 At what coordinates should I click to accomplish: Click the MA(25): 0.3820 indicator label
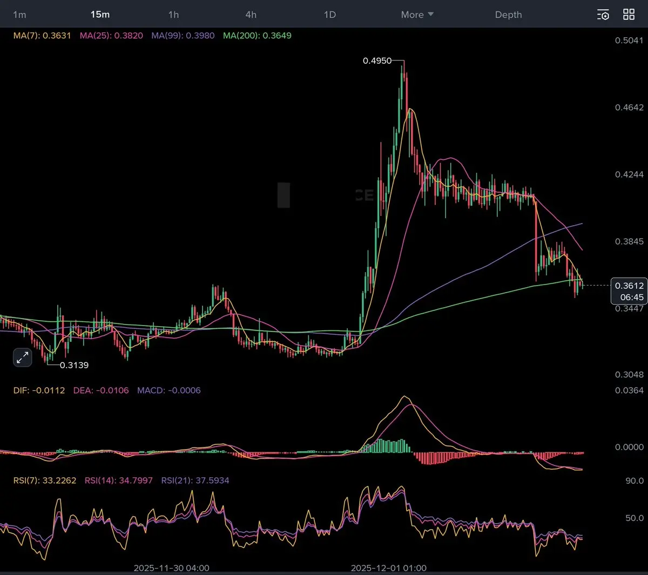(111, 36)
